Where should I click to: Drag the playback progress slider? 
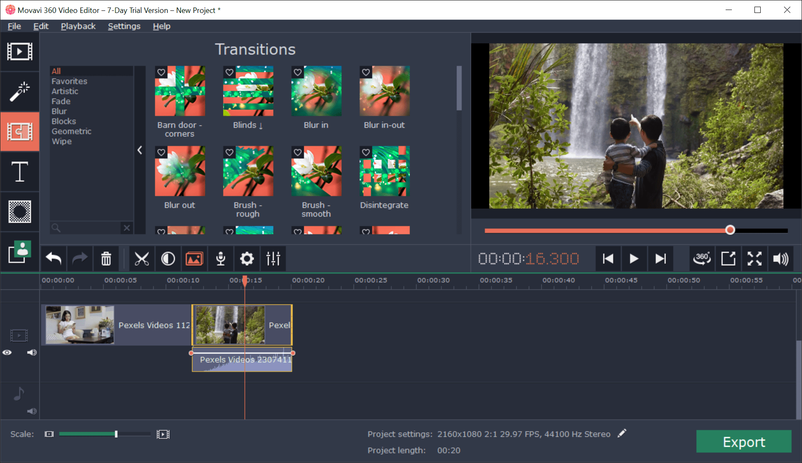(730, 230)
